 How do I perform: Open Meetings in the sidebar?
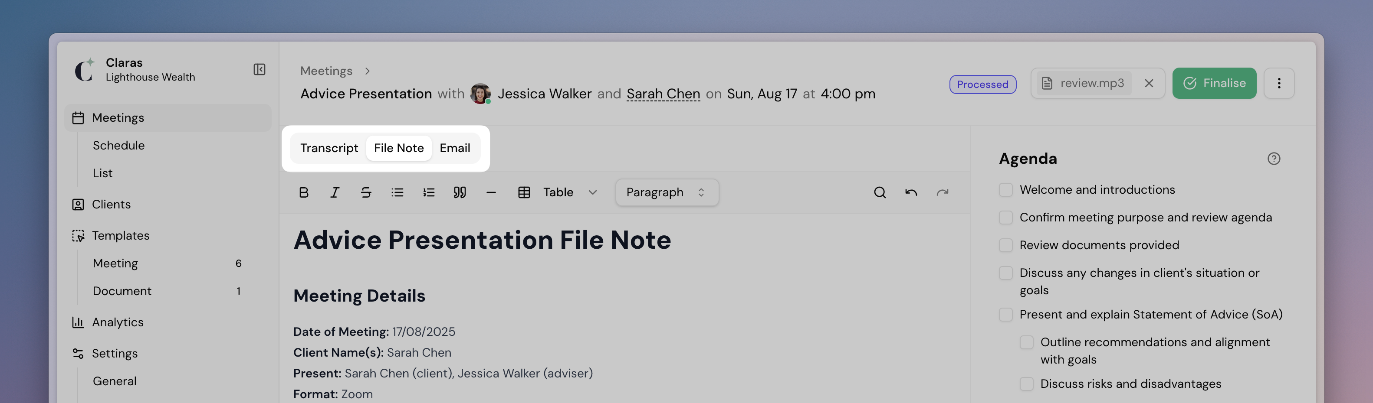[168, 118]
